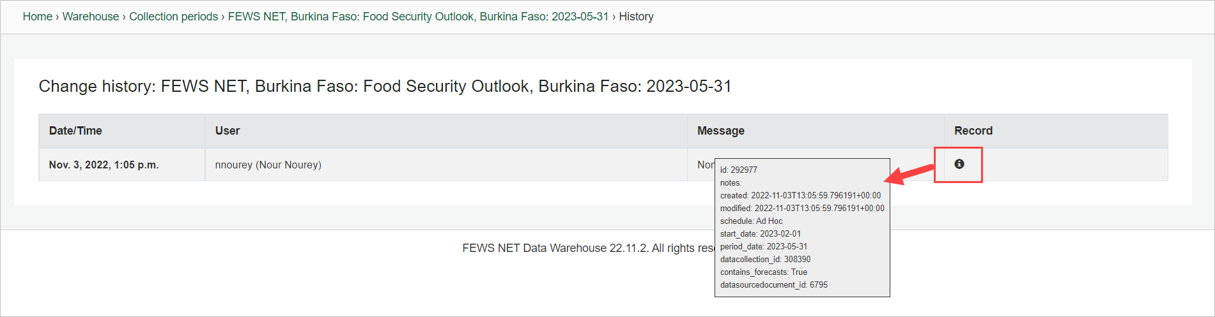This screenshot has width=1215, height=317.
Task: Click the info icon in the Record column
Action: [x=959, y=165]
